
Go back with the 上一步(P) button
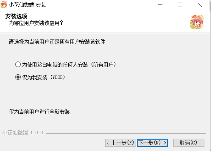(x=120, y=143)
